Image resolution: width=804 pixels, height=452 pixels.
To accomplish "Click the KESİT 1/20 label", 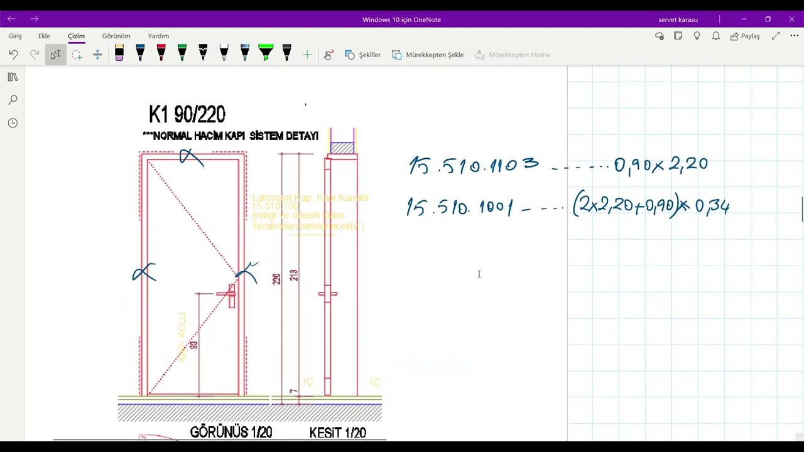I will pos(337,433).
